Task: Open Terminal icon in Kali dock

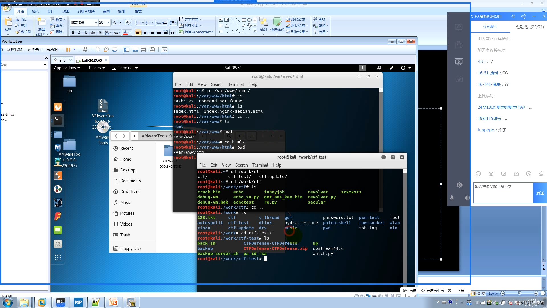Action: coord(58,121)
